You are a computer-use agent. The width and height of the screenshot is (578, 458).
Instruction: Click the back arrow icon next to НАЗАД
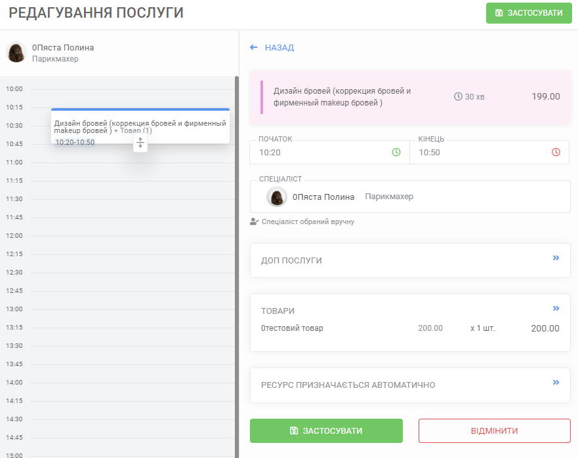(x=254, y=48)
